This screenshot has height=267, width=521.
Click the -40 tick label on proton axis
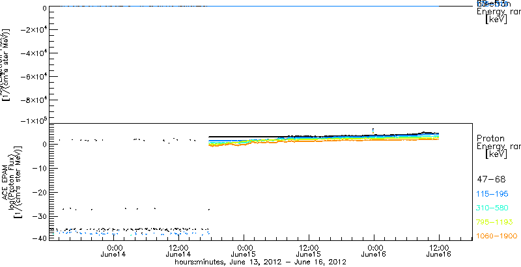(38, 238)
